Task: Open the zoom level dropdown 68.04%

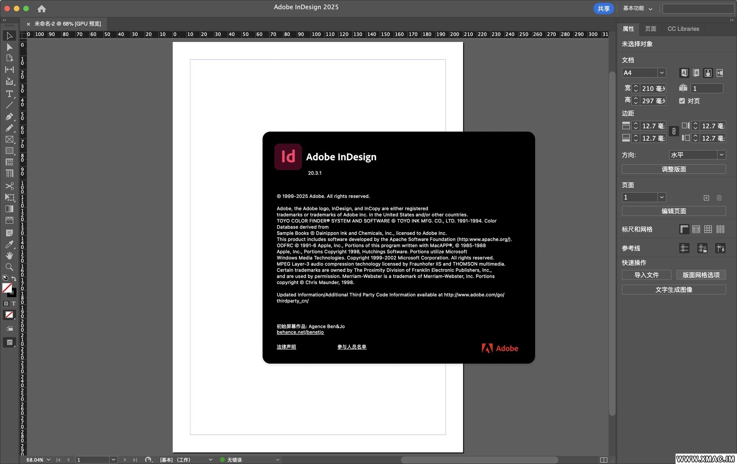Action: (48, 460)
